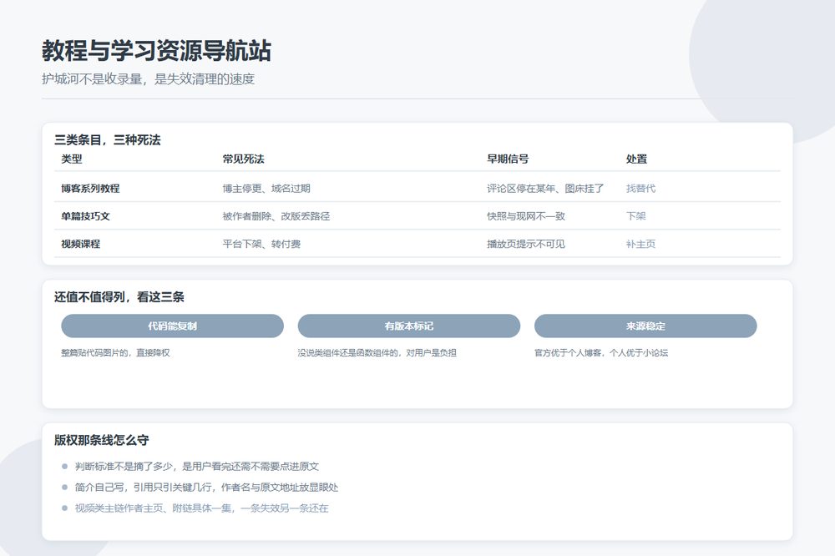Select the row label 单篇技巧文
The height and width of the screenshot is (556, 835).
pos(85,216)
